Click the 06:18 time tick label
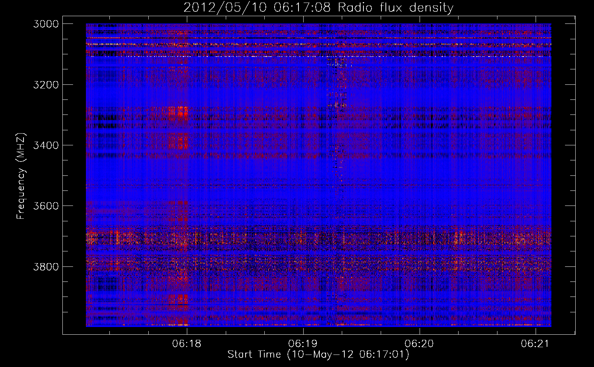The image size is (594, 367). [187, 344]
